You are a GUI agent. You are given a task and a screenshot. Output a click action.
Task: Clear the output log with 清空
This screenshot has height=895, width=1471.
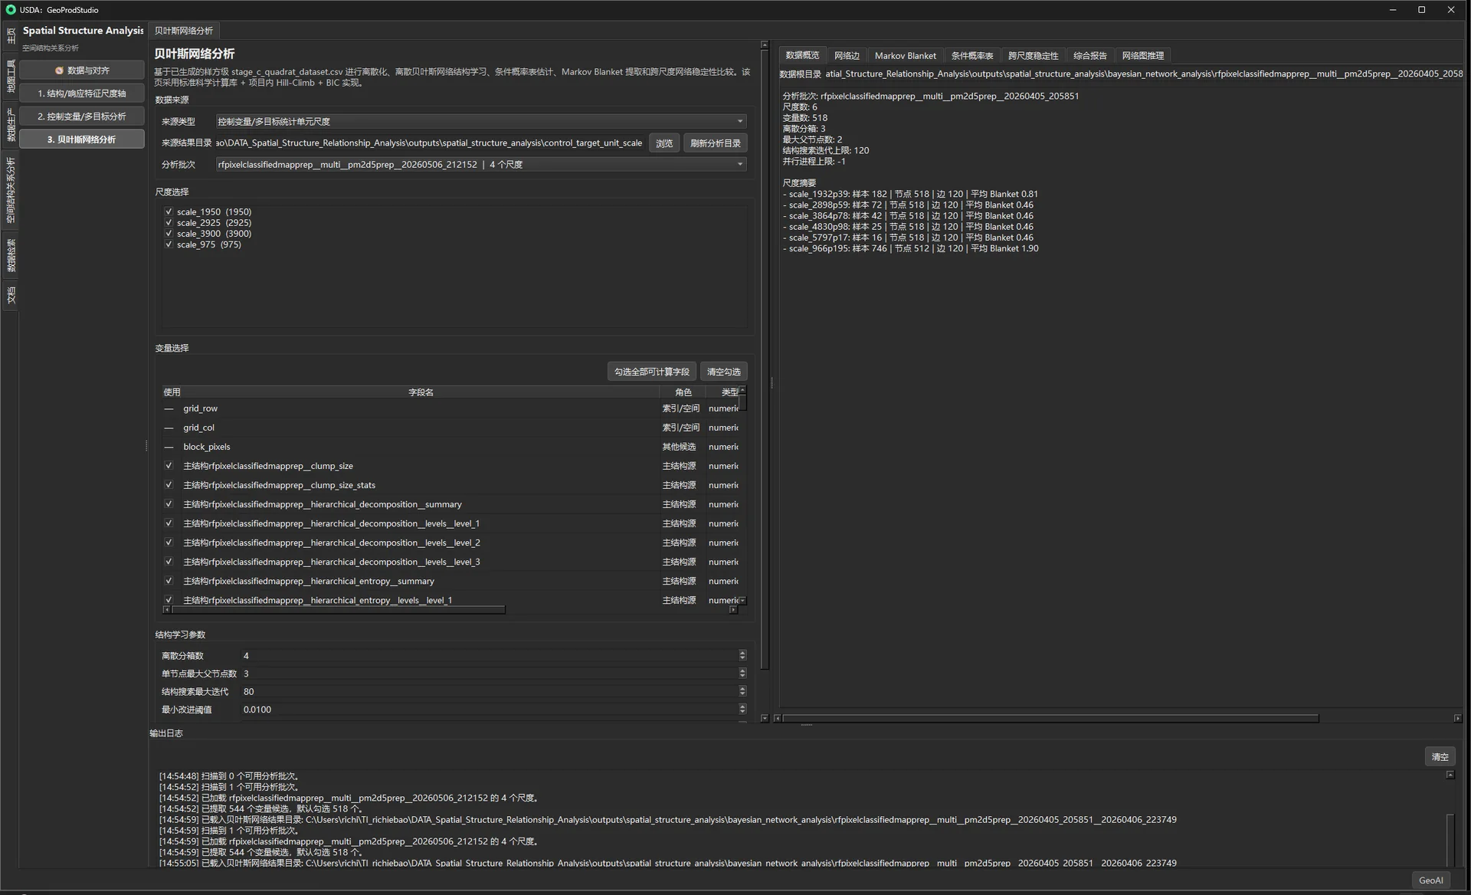1440,757
